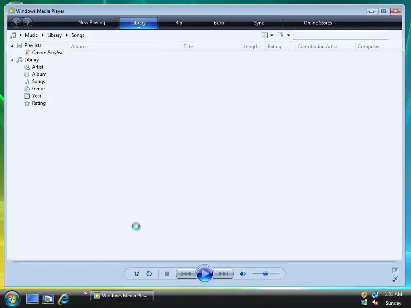Open the Rip tab
The image size is (411, 308).
pos(179,23)
